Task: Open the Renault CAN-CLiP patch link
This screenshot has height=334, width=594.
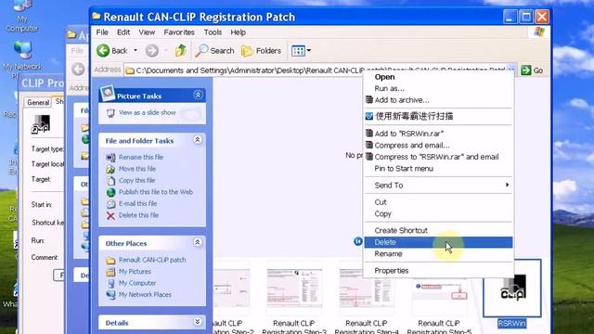Action: tap(152, 260)
